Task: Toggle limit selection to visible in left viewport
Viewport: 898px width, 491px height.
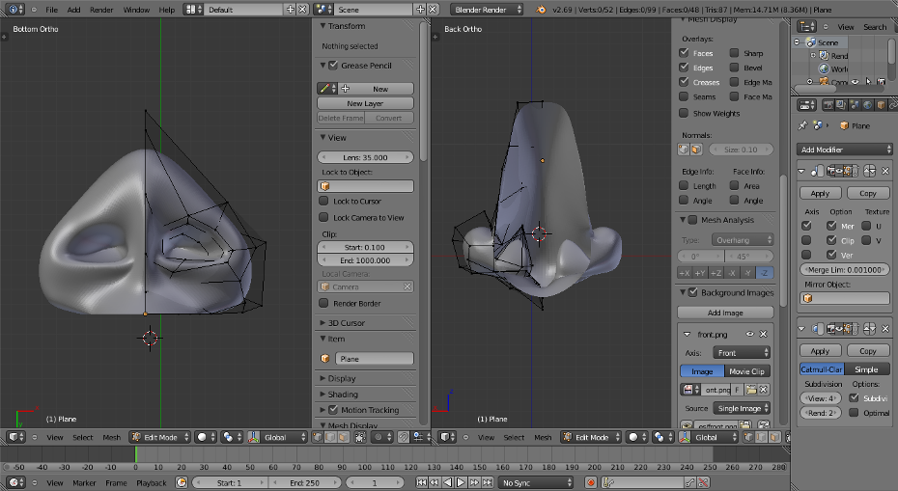Action: [360, 437]
